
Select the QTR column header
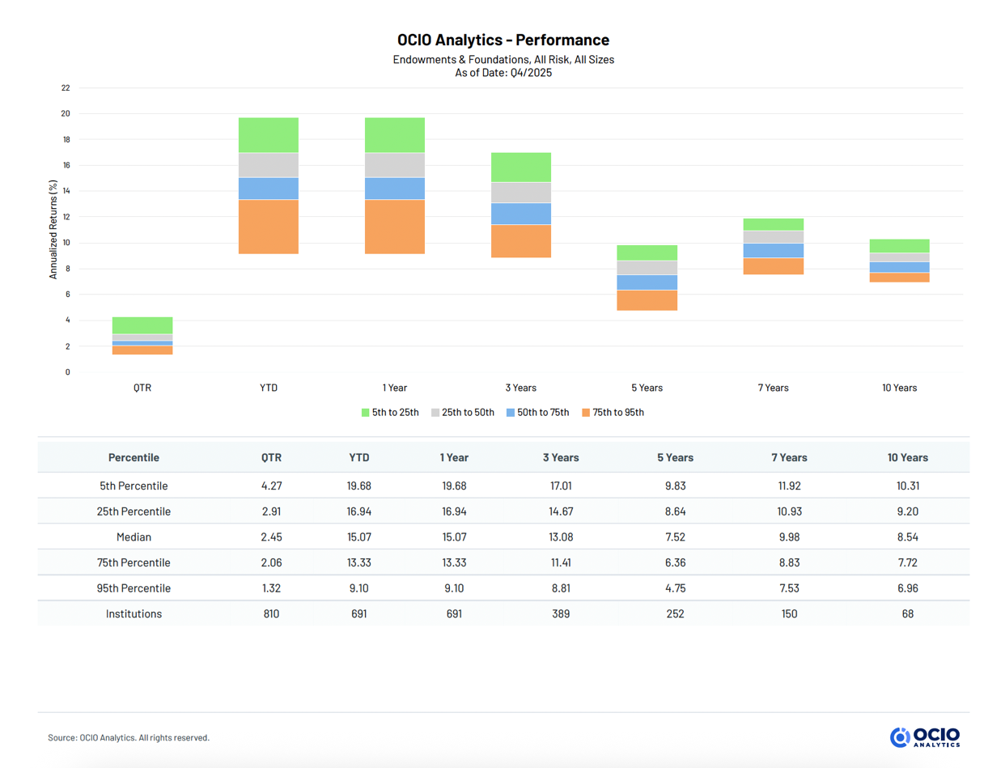pos(270,457)
